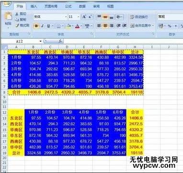The image size is (183, 173).
Task: Open the 宋体 font name dropdown
Action: coord(66,17)
